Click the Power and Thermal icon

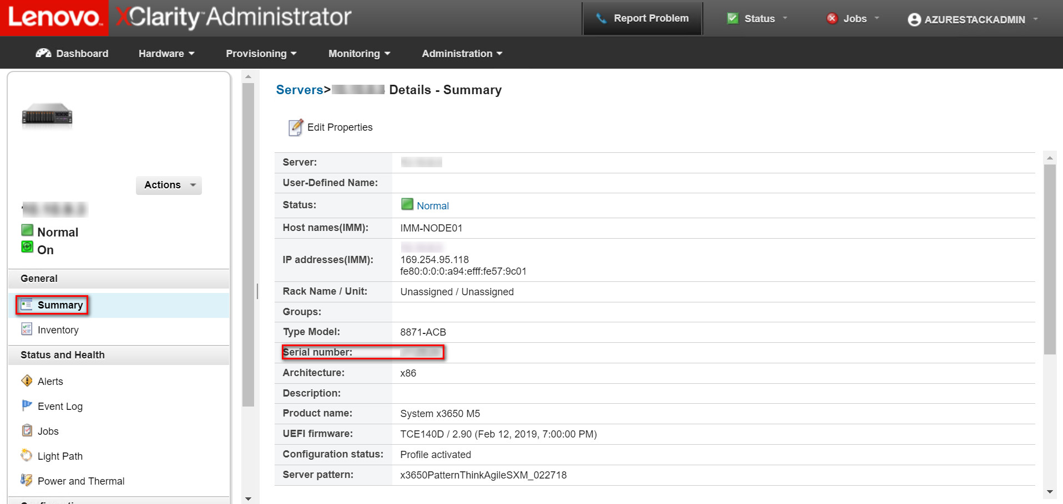26,480
